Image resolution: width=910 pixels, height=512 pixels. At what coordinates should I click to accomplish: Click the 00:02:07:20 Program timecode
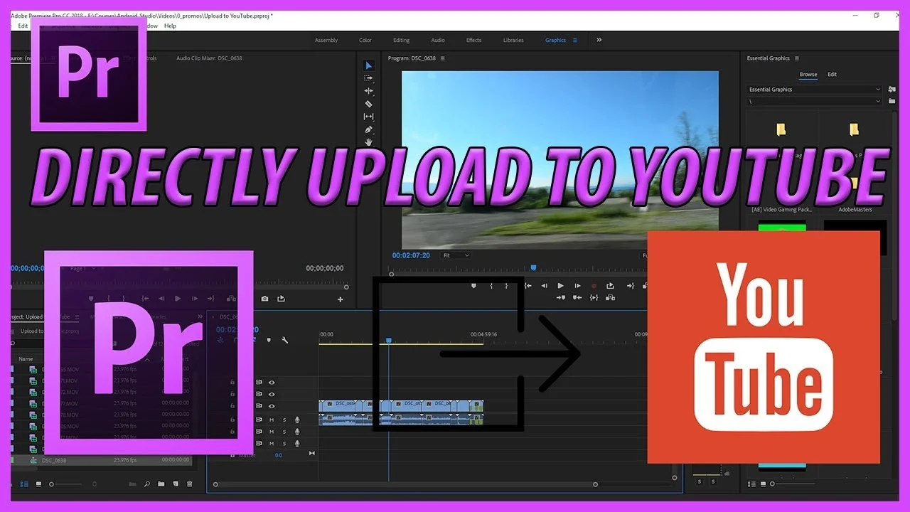coord(411,255)
